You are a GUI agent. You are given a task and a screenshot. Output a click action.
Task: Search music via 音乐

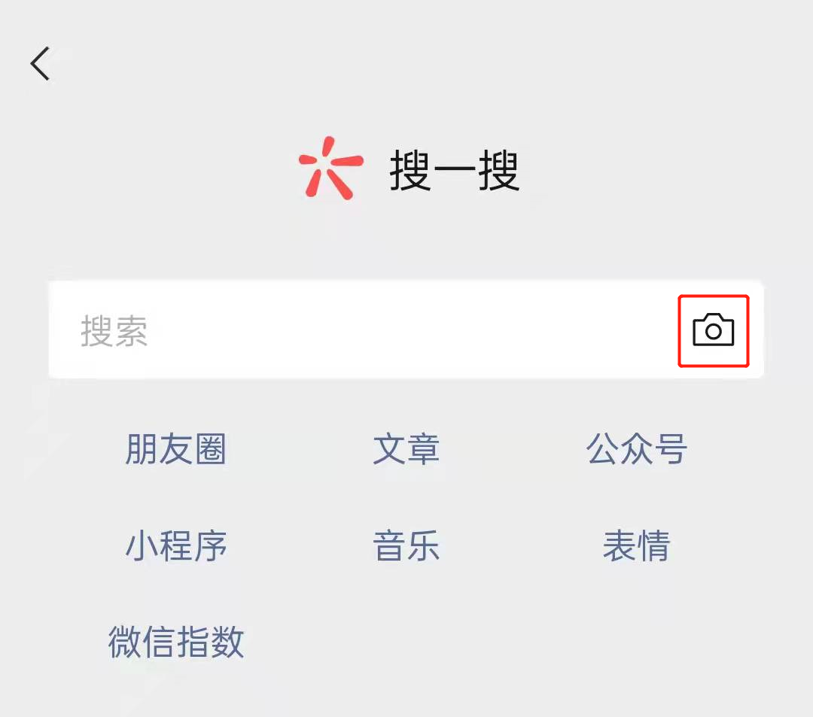tap(406, 545)
